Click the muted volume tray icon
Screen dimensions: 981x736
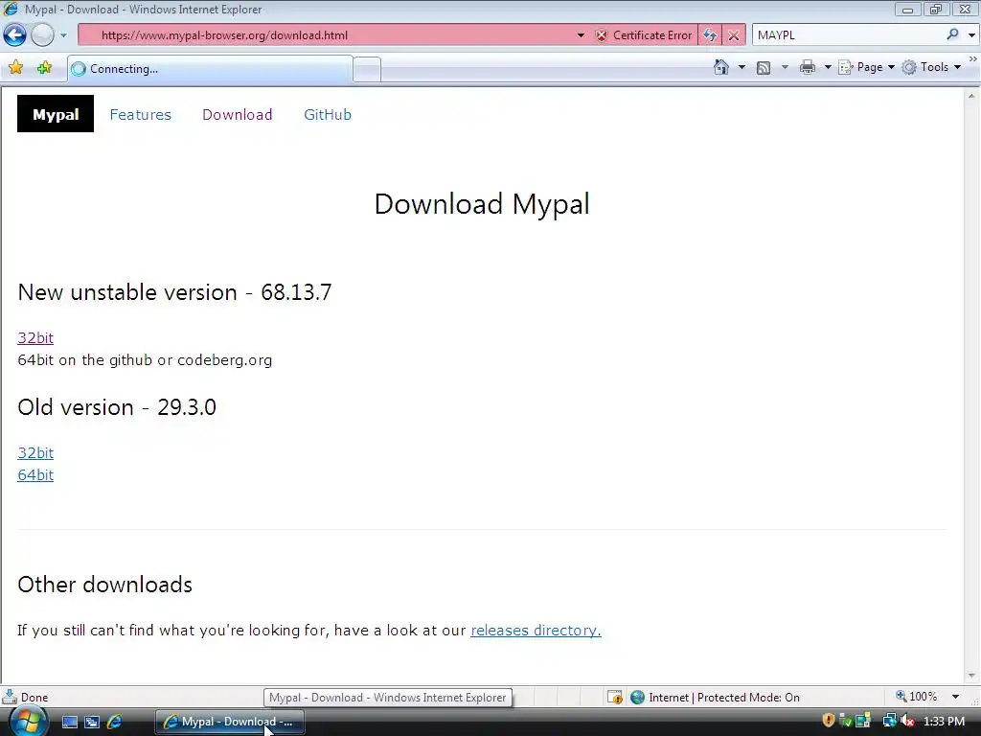click(906, 721)
